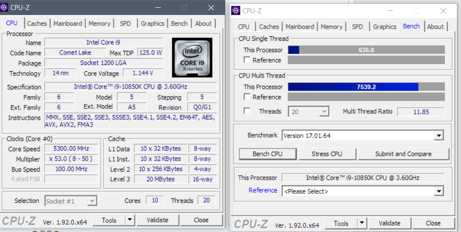This screenshot has height=232, width=461.
Task: Click the Specification field in CPU tab
Action: point(131,87)
